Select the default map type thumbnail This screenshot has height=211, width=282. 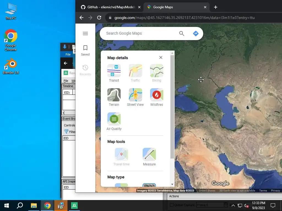click(121, 185)
